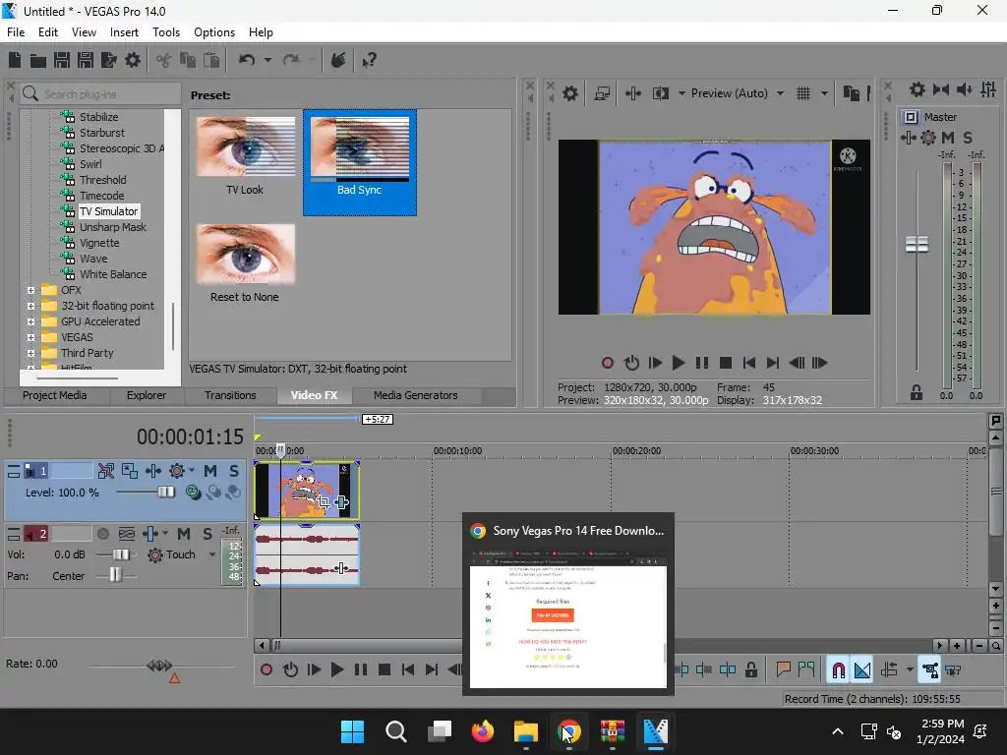Open the Preview (Auto) quality dropdown
Image resolution: width=1007 pixels, height=755 pixels.
(x=780, y=93)
